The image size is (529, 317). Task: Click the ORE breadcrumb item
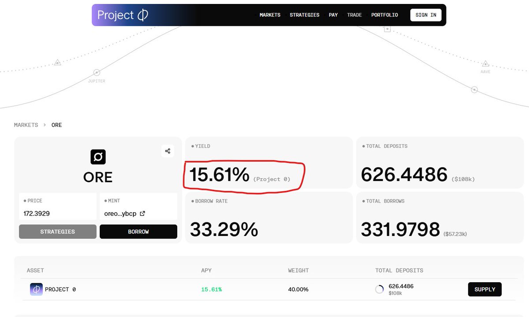tap(57, 125)
